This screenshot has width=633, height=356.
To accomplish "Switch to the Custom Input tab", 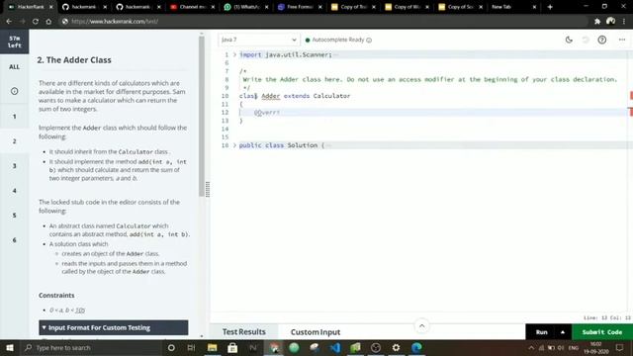I will pos(316,332).
